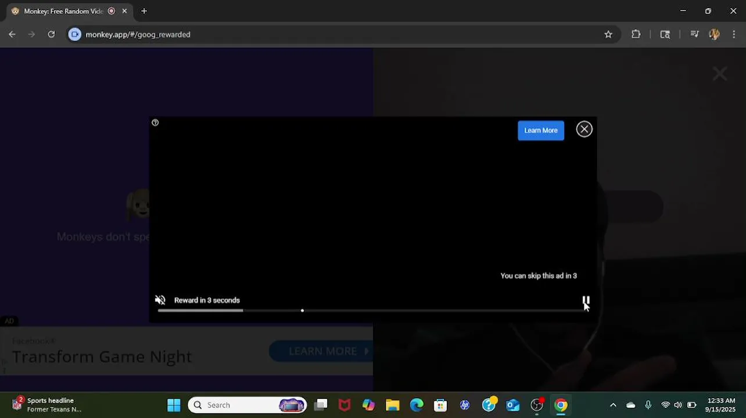Click the microphone tray icon
Viewport: 746px width, 418px height.
click(648, 405)
